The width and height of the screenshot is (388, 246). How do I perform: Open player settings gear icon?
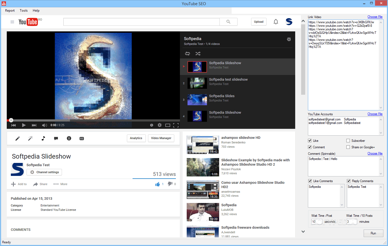(x=160, y=125)
